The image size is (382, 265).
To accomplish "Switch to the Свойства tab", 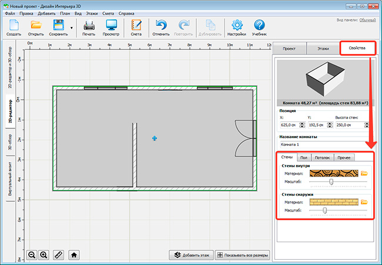I will pos(357,48).
